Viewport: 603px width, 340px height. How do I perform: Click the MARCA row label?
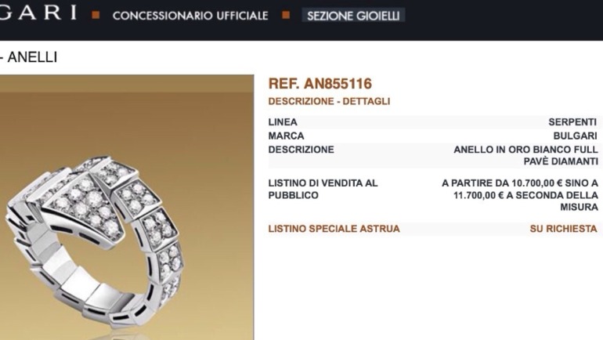[286, 136]
